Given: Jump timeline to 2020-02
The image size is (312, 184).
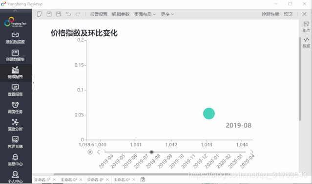Looking at the screenshot, I should pyautogui.click(x=224, y=161).
